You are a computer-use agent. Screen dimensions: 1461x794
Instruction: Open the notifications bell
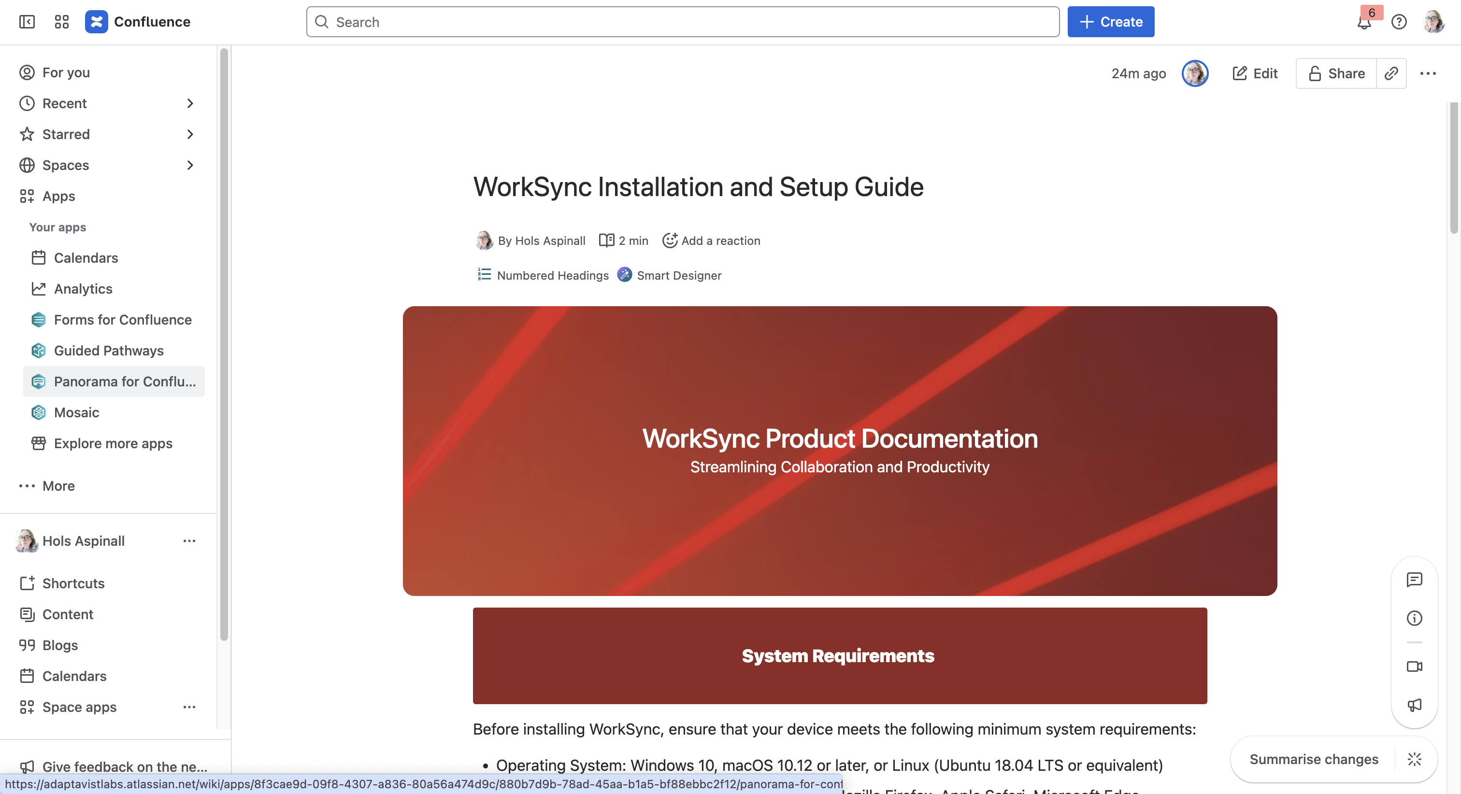click(x=1364, y=22)
